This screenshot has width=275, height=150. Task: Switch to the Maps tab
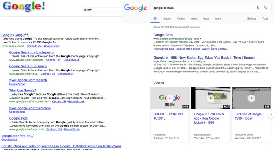(x=206, y=18)
